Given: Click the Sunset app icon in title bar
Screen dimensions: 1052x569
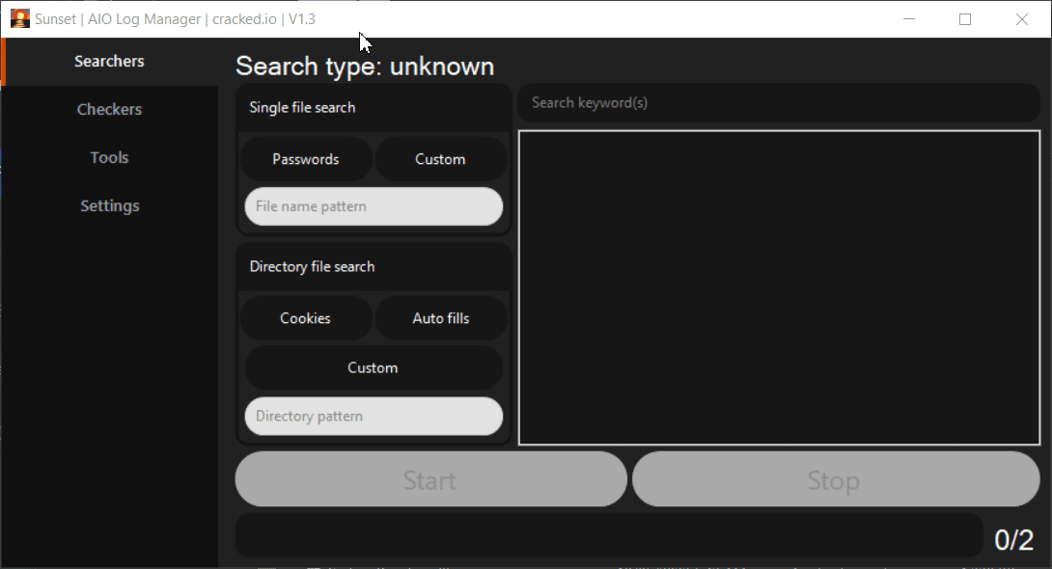Looking at the screenshot, I should pyautogui.click(x=19, y=18).
